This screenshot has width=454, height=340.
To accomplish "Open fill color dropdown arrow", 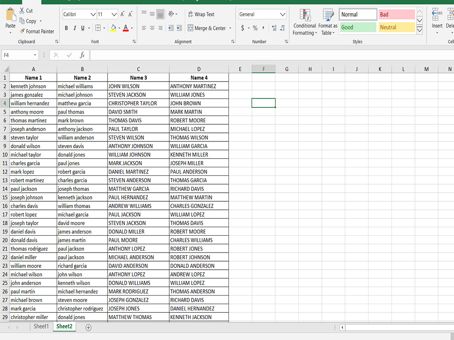I will [x=119, y=28].
